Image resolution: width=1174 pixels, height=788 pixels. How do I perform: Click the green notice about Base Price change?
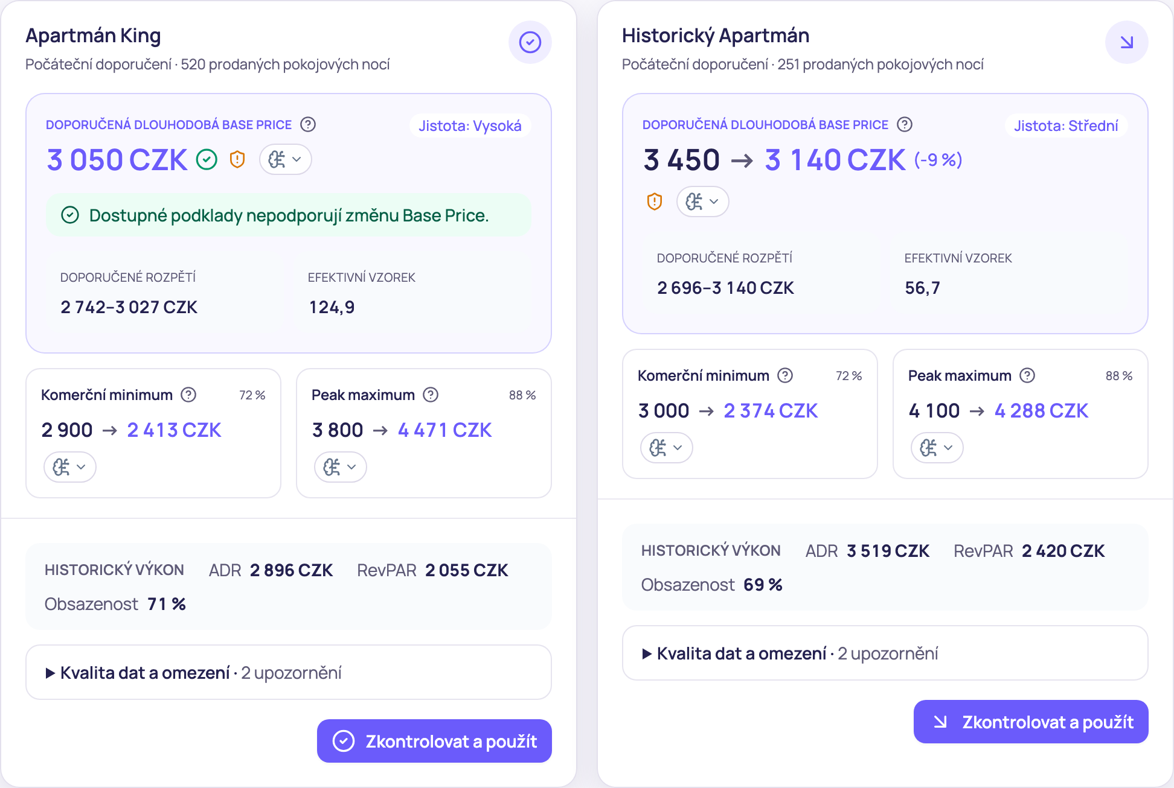pyautogui.click(x=289, y=215)
